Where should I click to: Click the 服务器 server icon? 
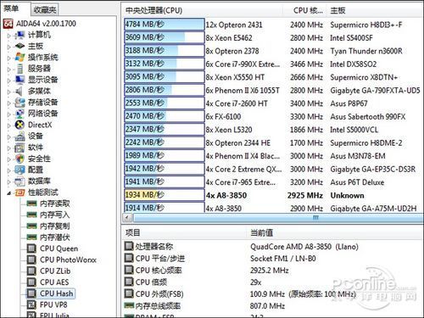[x=20, y=69]
